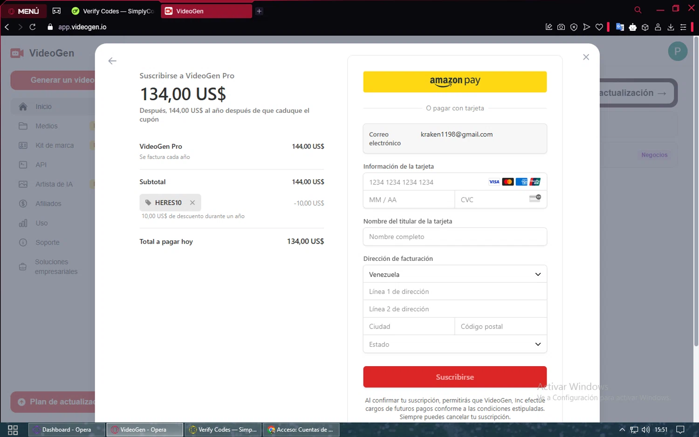Focus the Nombre completo field
Viewport: 699px width, 437px height.
455,237
